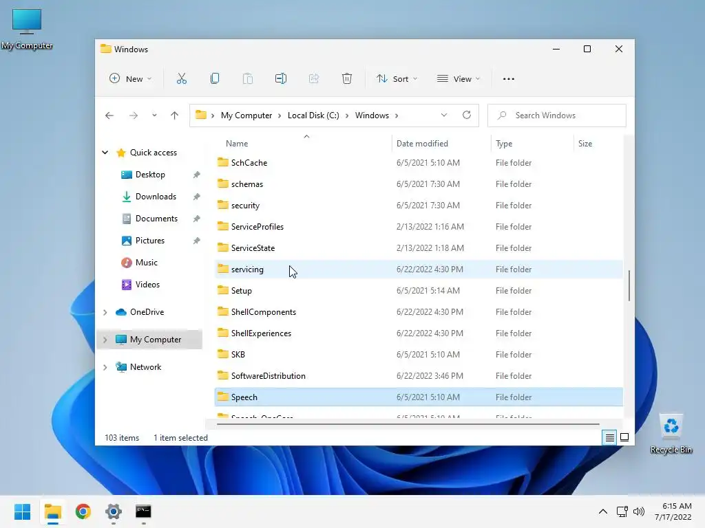Open Desktop in Quick access
Image resolution: width=705 pixels, height=528 pixels.
(150, 174)
